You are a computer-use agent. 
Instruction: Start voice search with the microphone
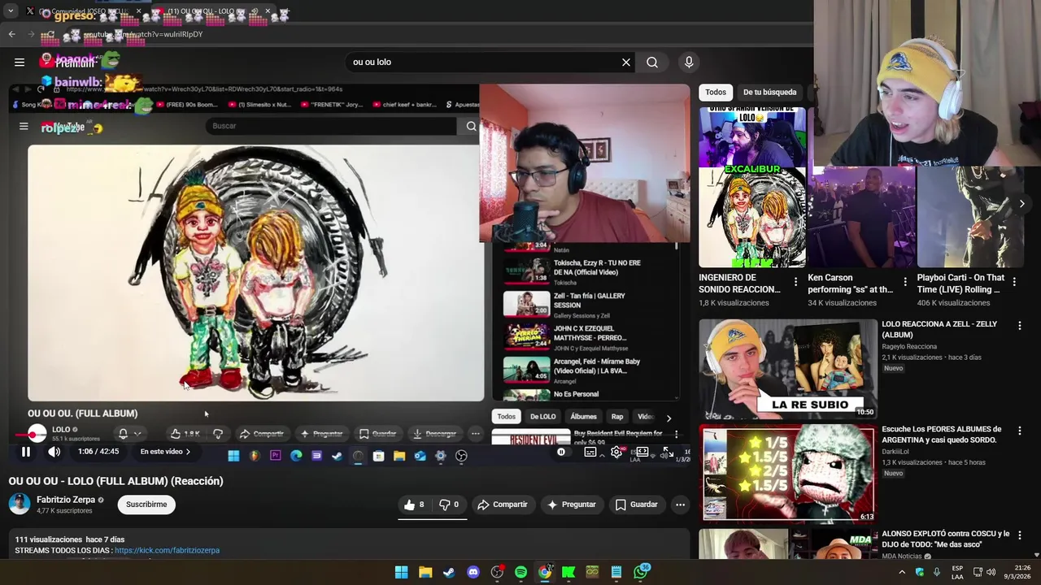pos(689,62)
